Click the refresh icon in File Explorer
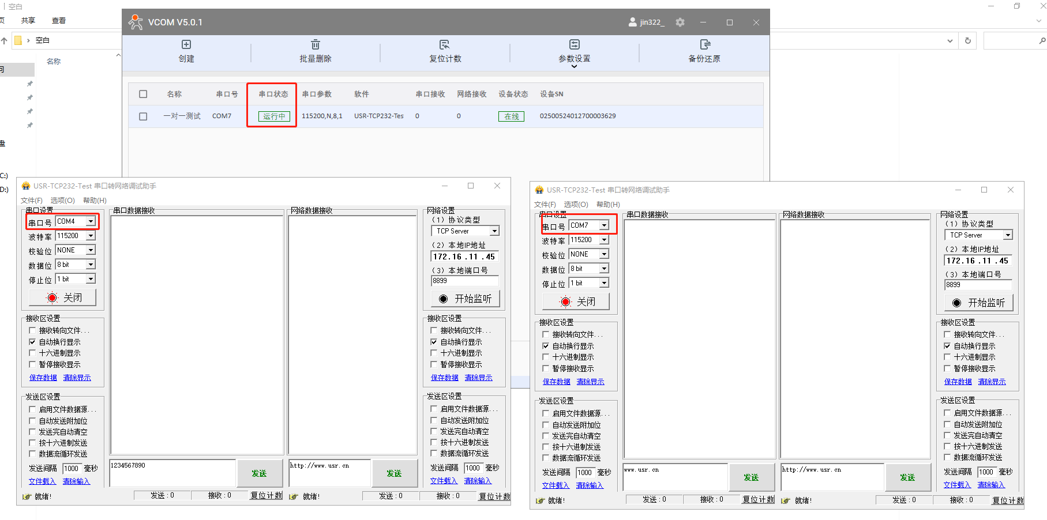Viewport: 1047px width, 520px height. [x=967, y=41]
